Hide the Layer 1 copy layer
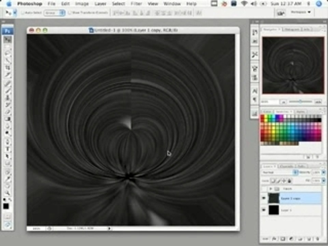328x246 pixels. point(264,198)
